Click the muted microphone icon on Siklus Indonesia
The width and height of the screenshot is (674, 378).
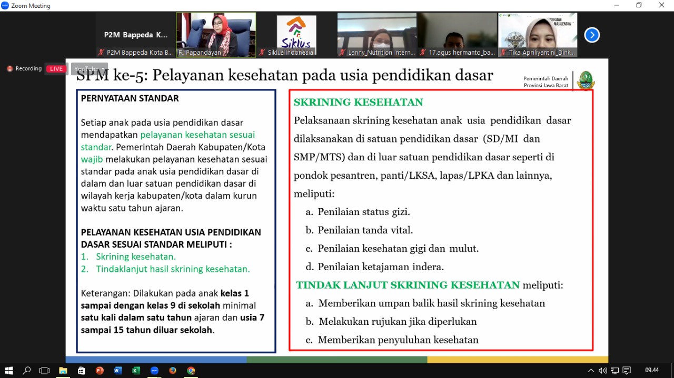[262, 53]
